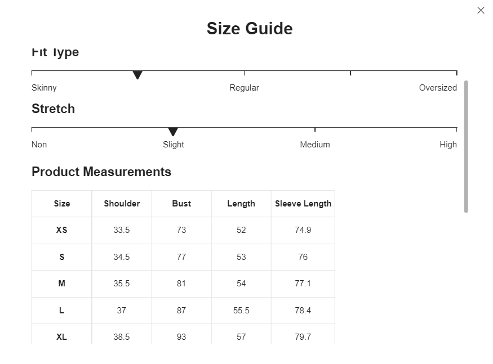Viewport: 493px width, 364px height.
Task: Click the Stretch slider triangle marker
Action: pos(173,132)
